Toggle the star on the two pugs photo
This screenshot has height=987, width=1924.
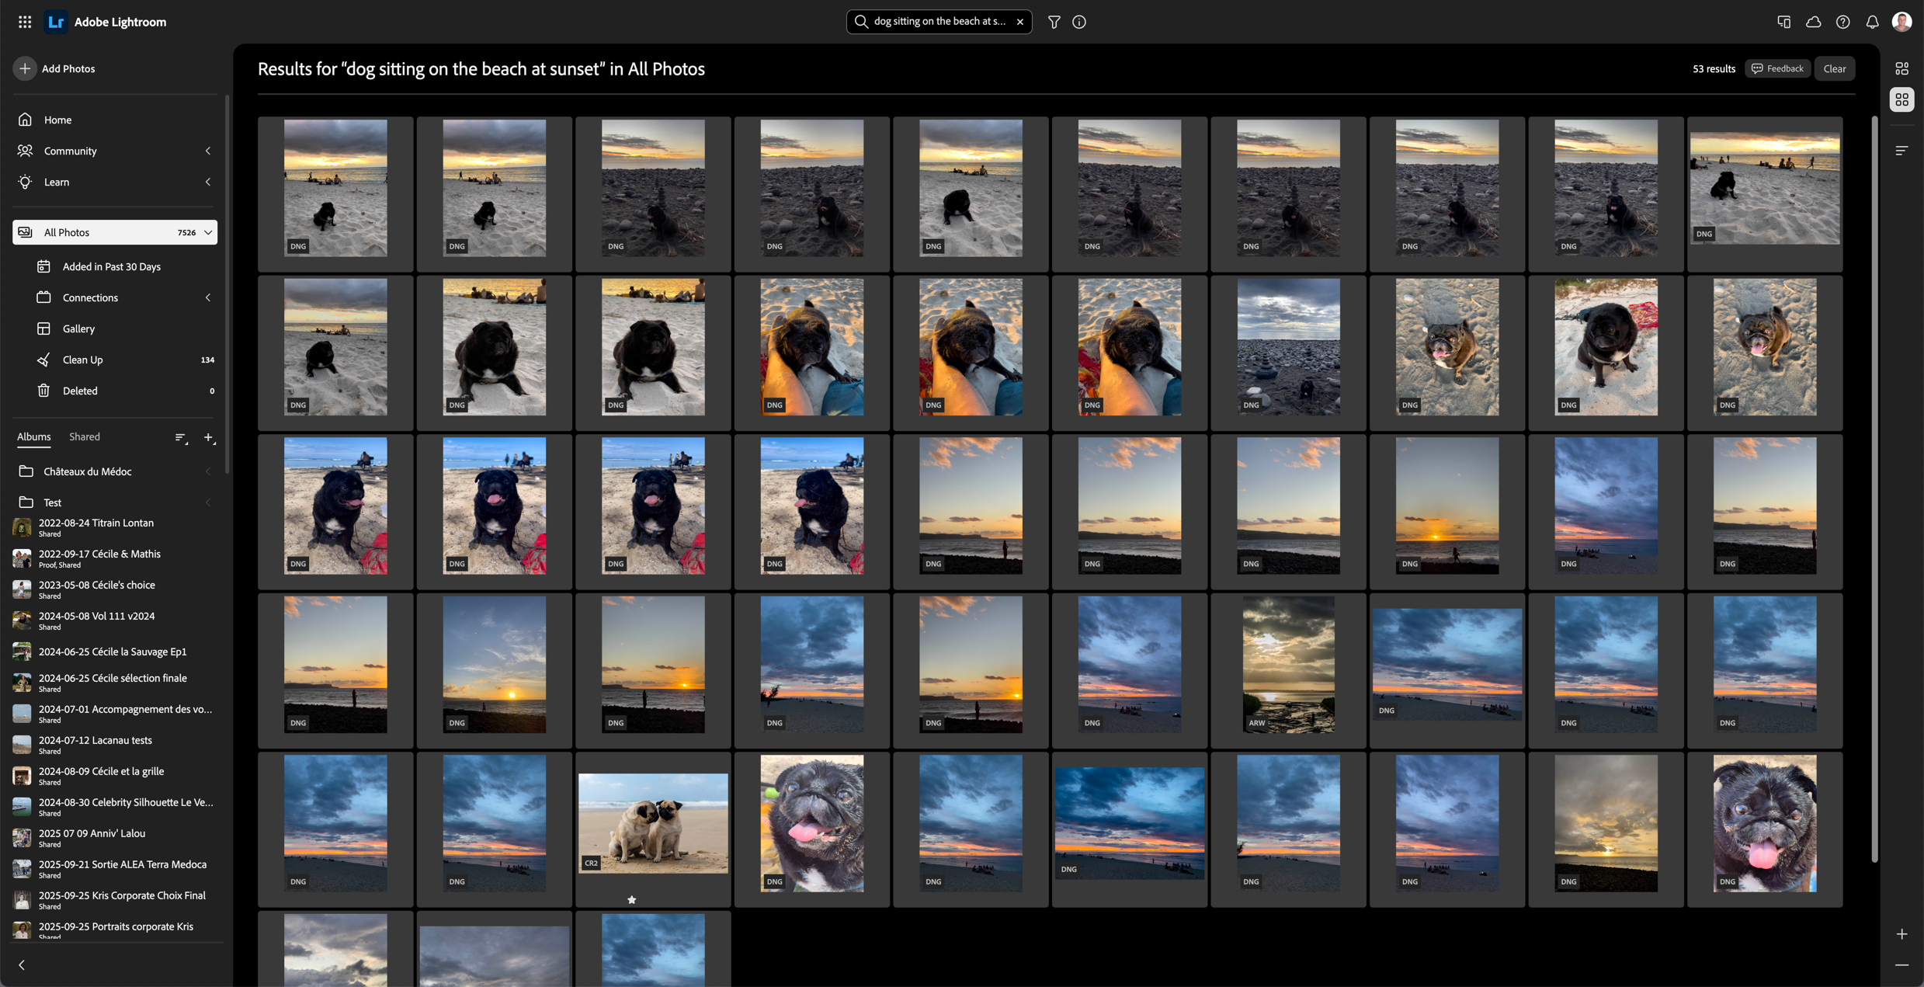[631, 899]
